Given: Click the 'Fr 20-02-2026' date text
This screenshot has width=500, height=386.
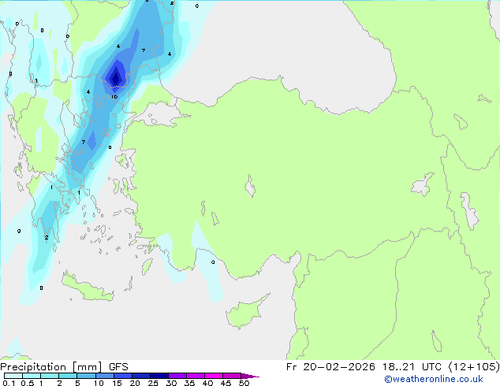Looking at the screenshot, I should click(x=330, y=367).
